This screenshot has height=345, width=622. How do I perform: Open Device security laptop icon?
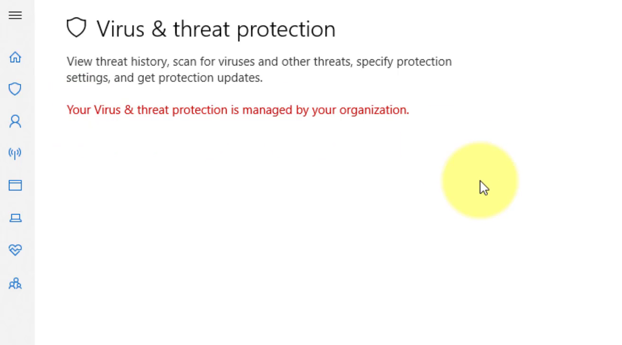[x=15, y=218]
